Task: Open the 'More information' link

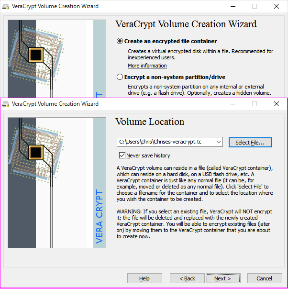Action: tap(147, 66)
